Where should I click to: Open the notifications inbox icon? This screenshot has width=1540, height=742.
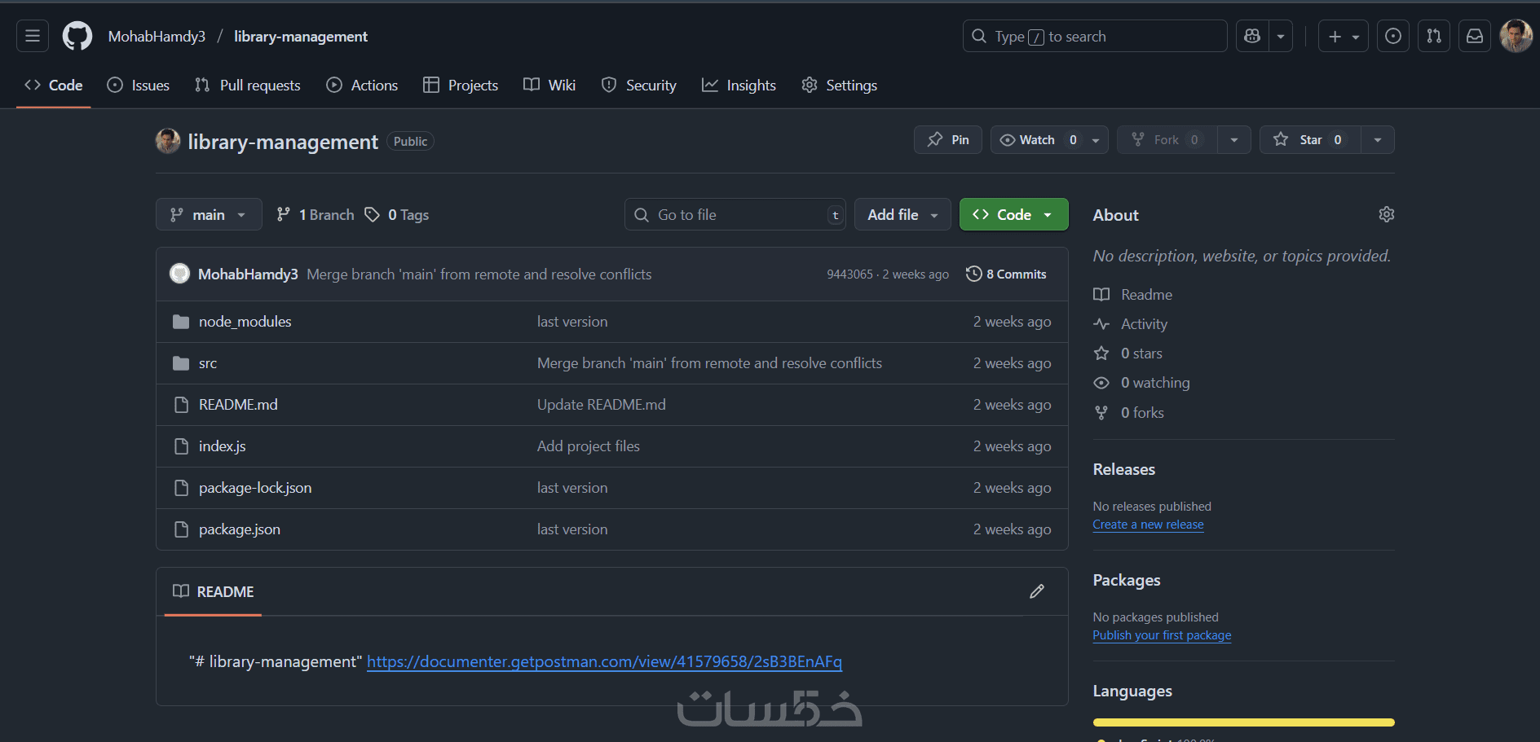[1475, 36]
